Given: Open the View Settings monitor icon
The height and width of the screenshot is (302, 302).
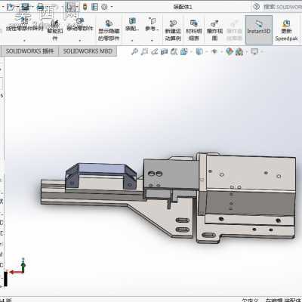Looking at the screenshot, I should (254, 52).
